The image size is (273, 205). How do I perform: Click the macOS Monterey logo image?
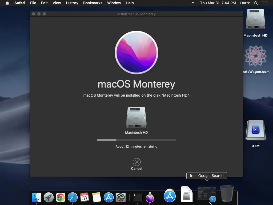[x=136, y=53]
